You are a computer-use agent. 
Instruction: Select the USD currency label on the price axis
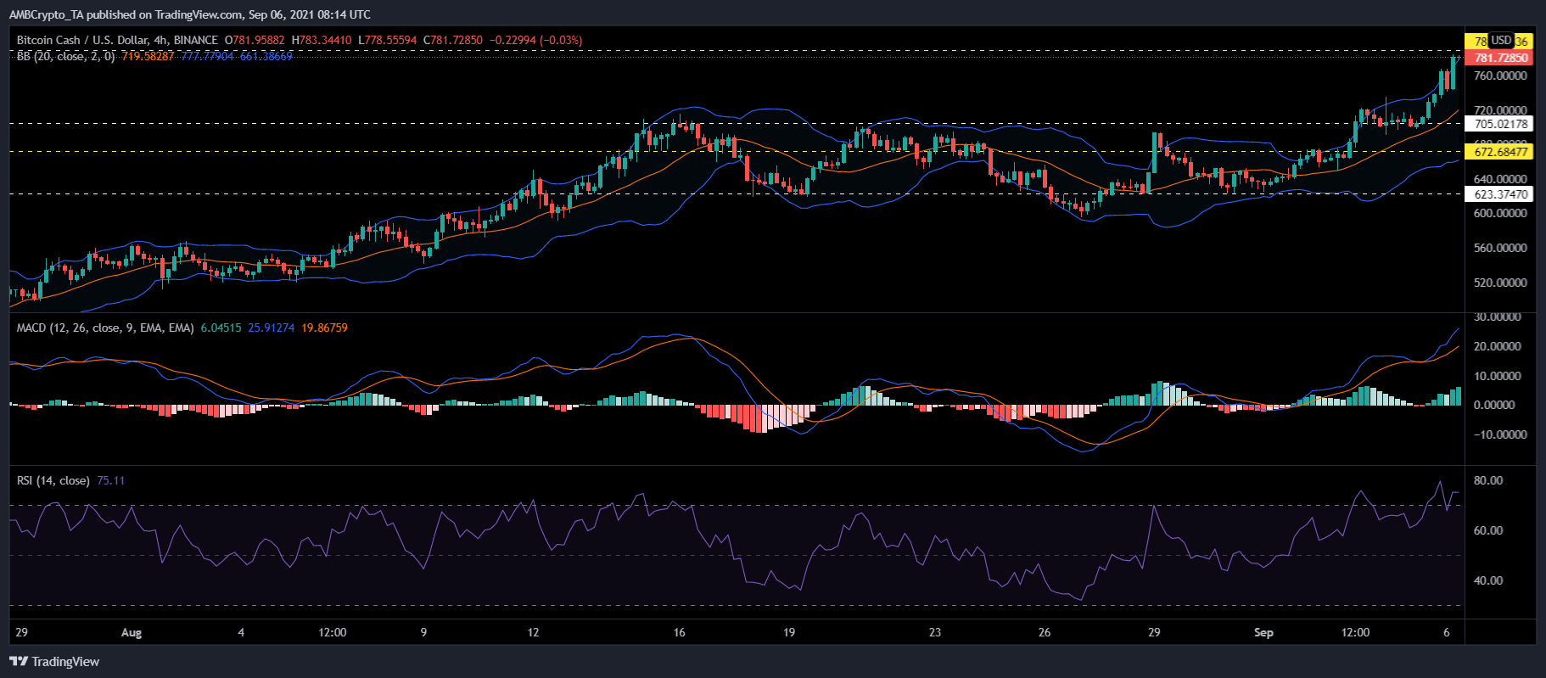point(1501,41)
